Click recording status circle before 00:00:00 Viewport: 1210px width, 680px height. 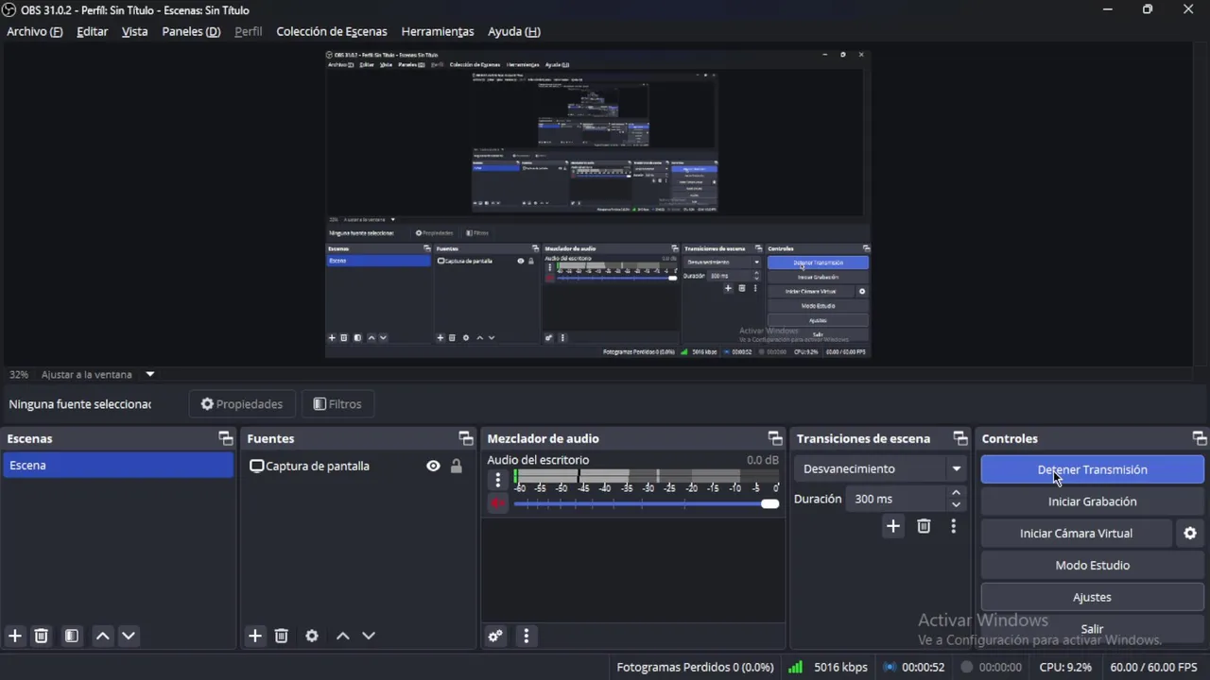[966, 667]
